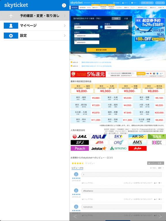Click シェアする on the dfdsafaevcx review

pyautogui.click(x=88, y=199)
